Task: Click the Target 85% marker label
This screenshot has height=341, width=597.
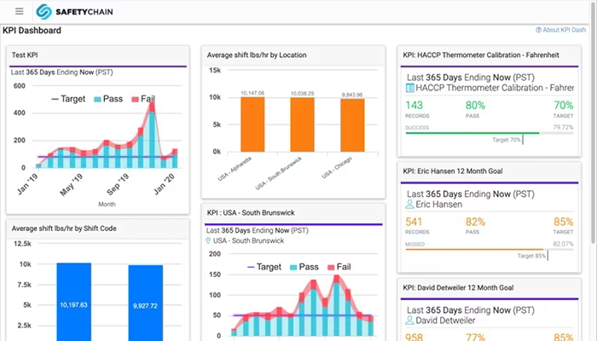Action: [531, 256]
